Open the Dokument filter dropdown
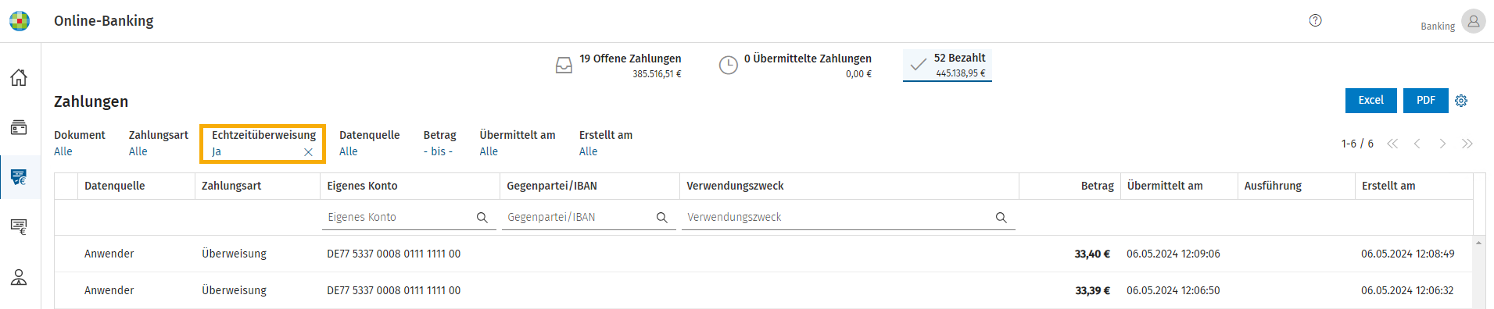The height and width of the screenshot is (309, 1494). 80,144
